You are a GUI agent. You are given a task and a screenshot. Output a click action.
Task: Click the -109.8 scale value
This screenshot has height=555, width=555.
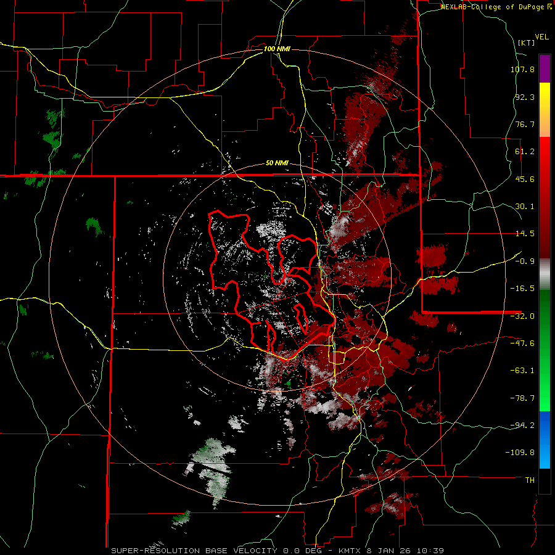pyautogui.click(x=520, y=453)
